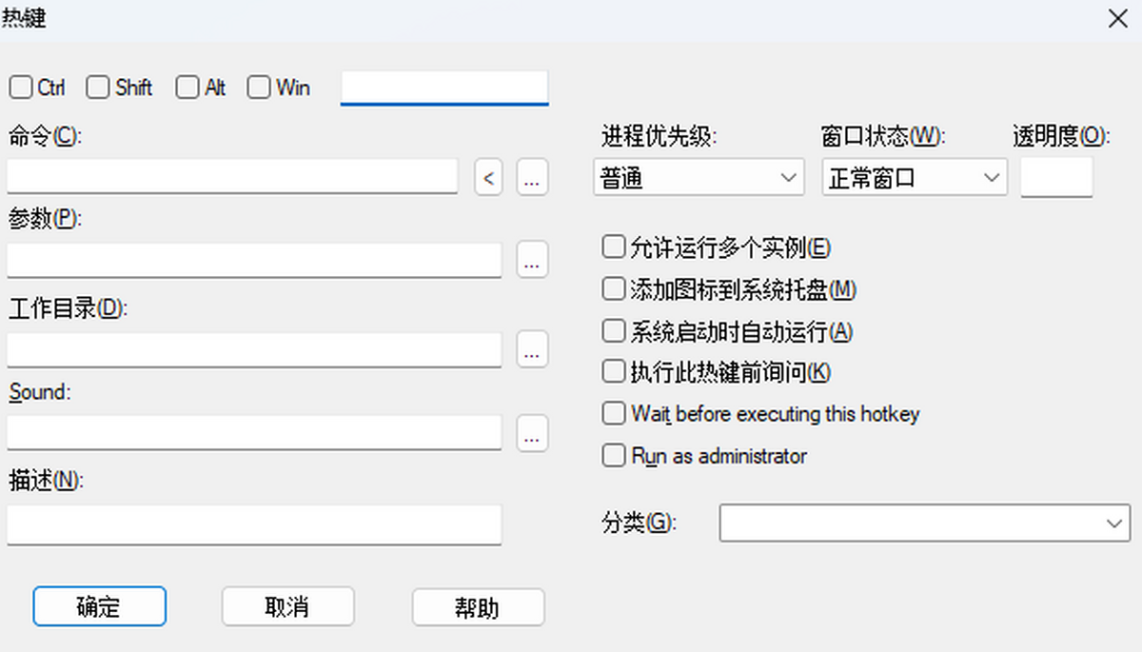This screenshot has height=652, width=1142.
Task: Open the 进程优先级 dropdown
Action: click(698, 178)
